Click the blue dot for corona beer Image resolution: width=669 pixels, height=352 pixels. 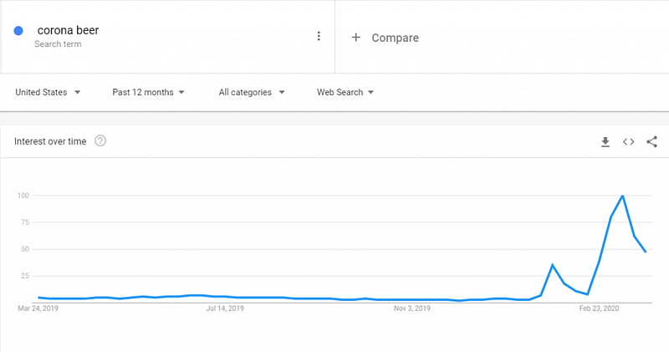(18, 32)
